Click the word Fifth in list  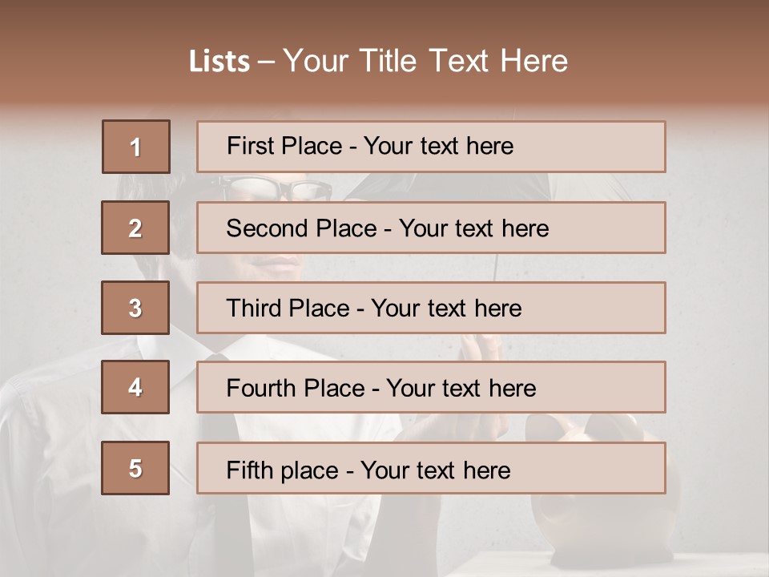[249, 470]
